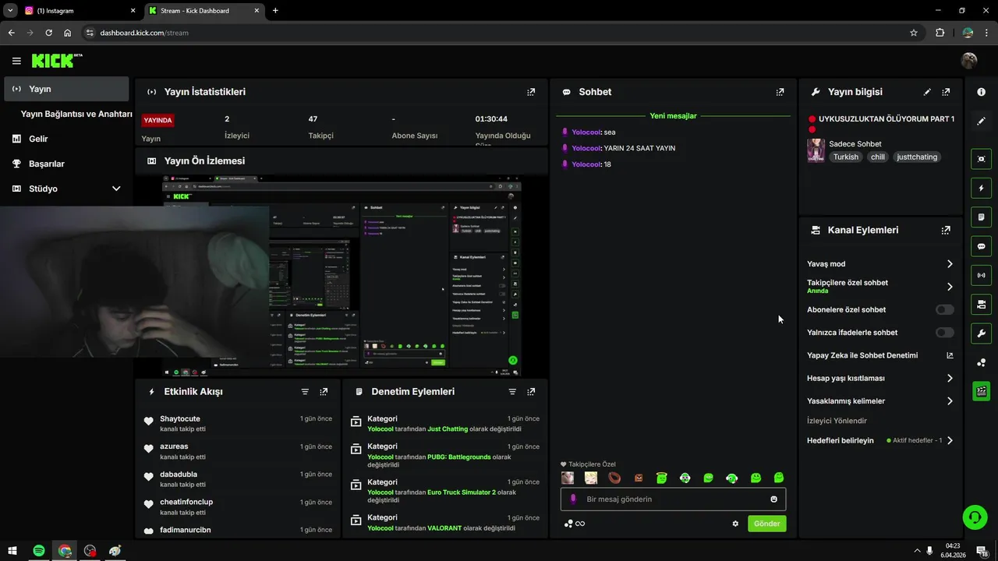The height and width of the screenshot is (561, 998).
Task: Open the notification center in the system tray
Action: pos(984,551)
